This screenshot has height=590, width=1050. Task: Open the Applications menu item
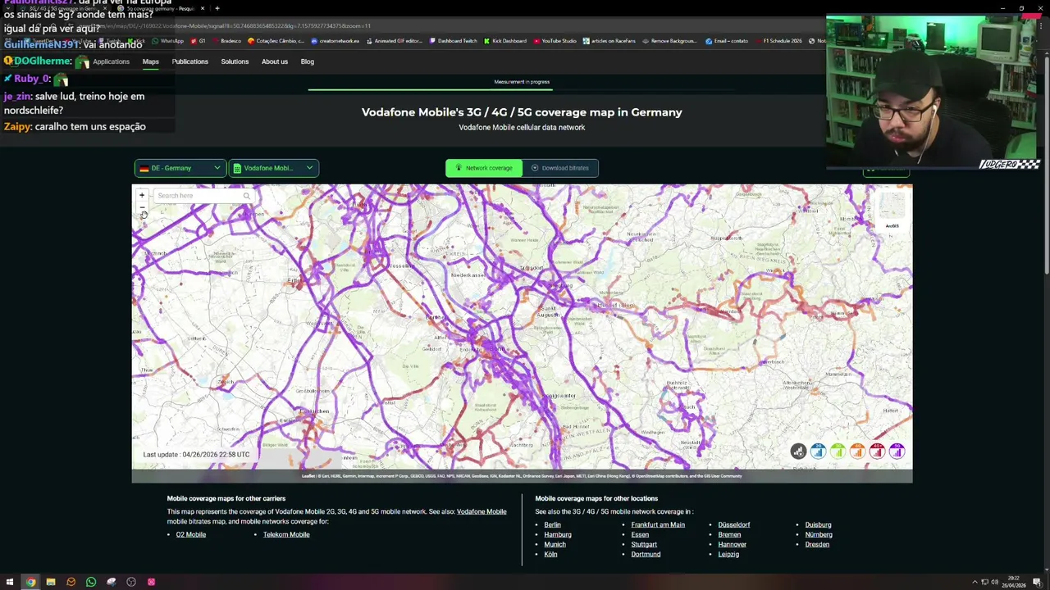coord(111,61)
